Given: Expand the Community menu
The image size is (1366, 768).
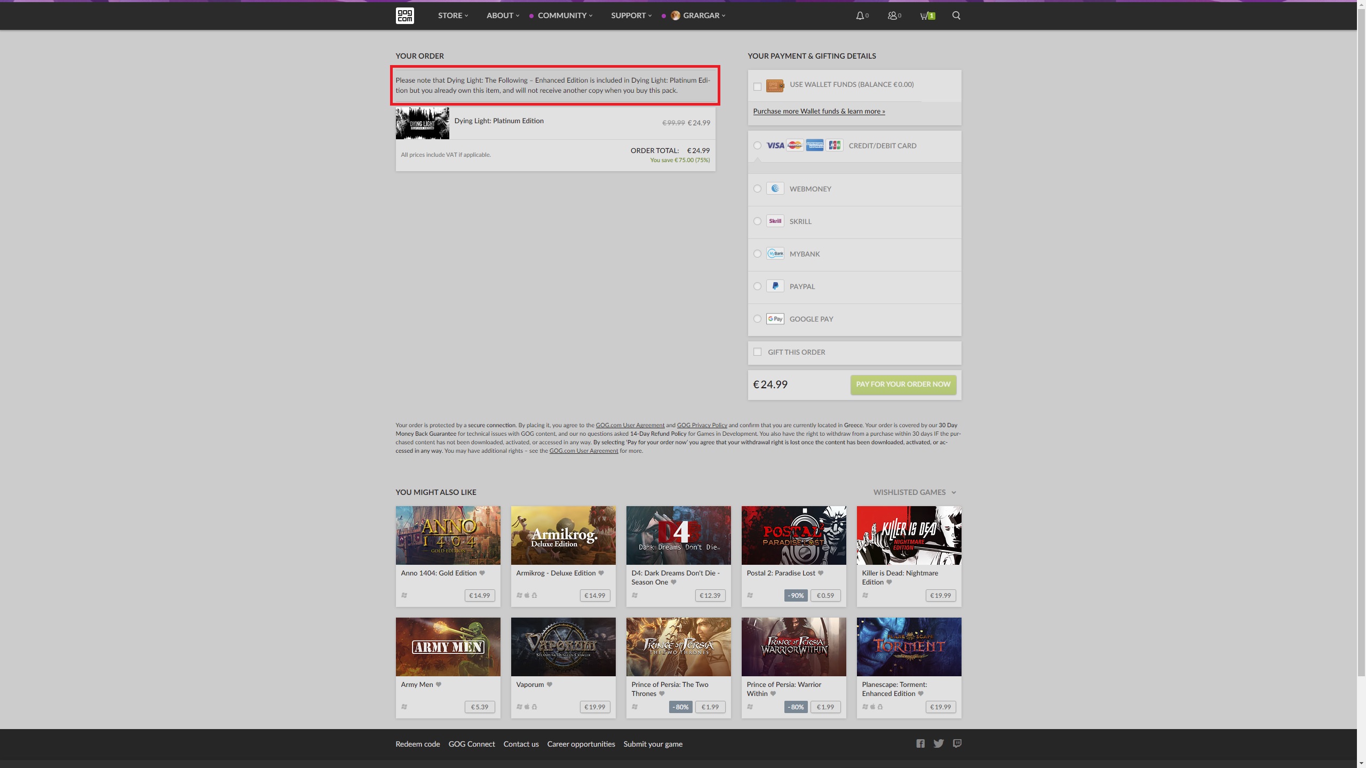Looking at the screenshot, I should tap(565, 15).
